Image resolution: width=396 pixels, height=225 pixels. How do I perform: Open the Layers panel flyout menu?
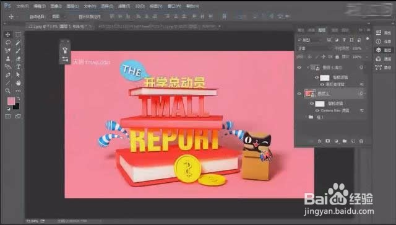pyautogui.click(x=369, y=30)
